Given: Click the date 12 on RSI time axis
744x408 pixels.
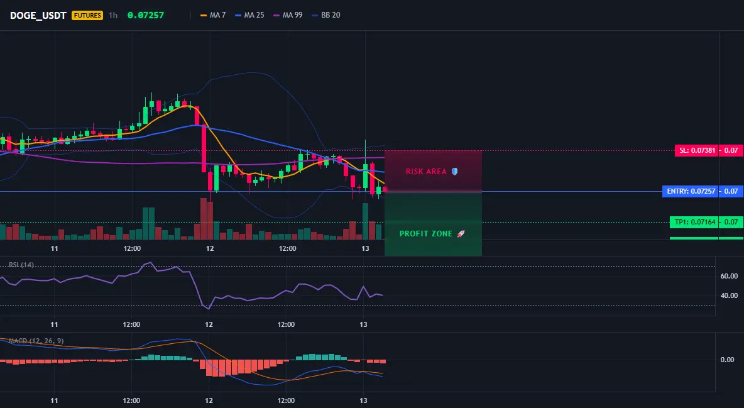Looking at the screenshot, I should pos(209,324).
